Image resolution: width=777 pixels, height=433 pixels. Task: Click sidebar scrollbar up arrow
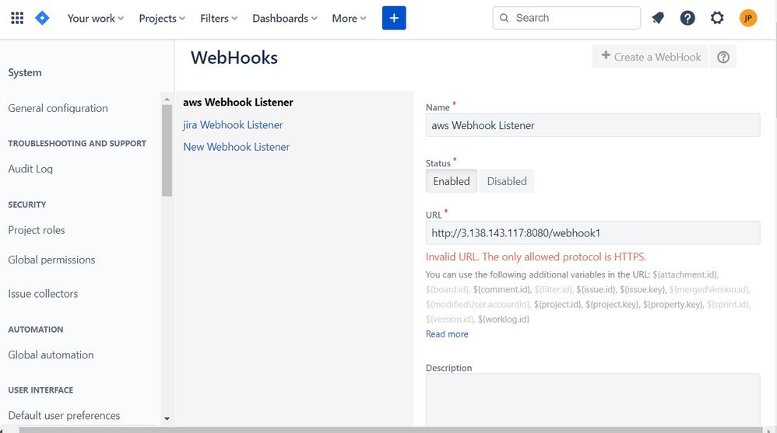click(167, 100)
